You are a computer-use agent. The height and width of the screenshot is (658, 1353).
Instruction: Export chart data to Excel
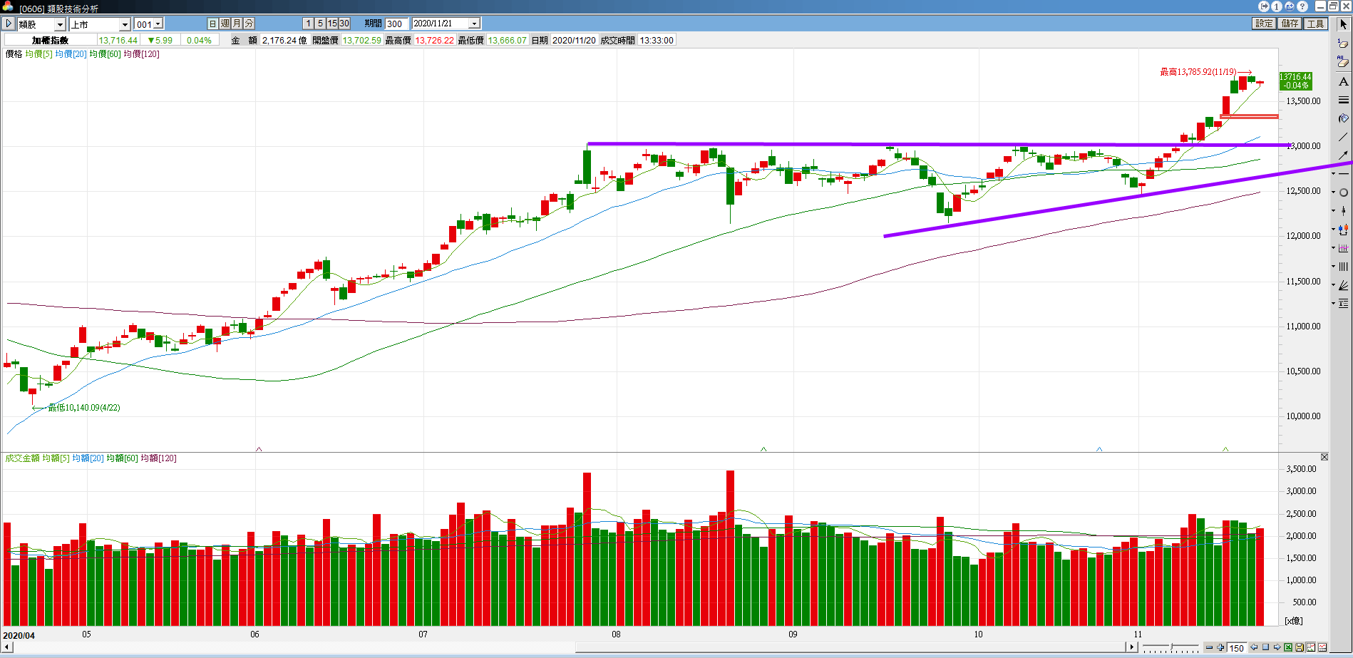point(1288,647)
